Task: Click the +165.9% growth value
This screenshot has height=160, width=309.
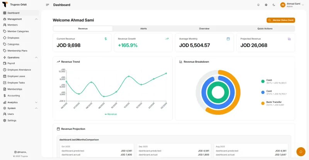Action: (128, 45)
